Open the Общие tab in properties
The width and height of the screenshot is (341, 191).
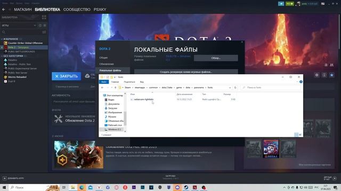click(103, 58)
